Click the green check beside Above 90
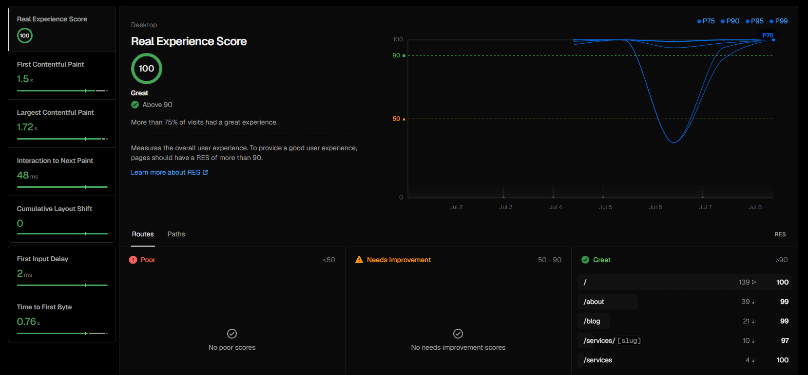This screenshot has width=808, height=375. [135, 105]
